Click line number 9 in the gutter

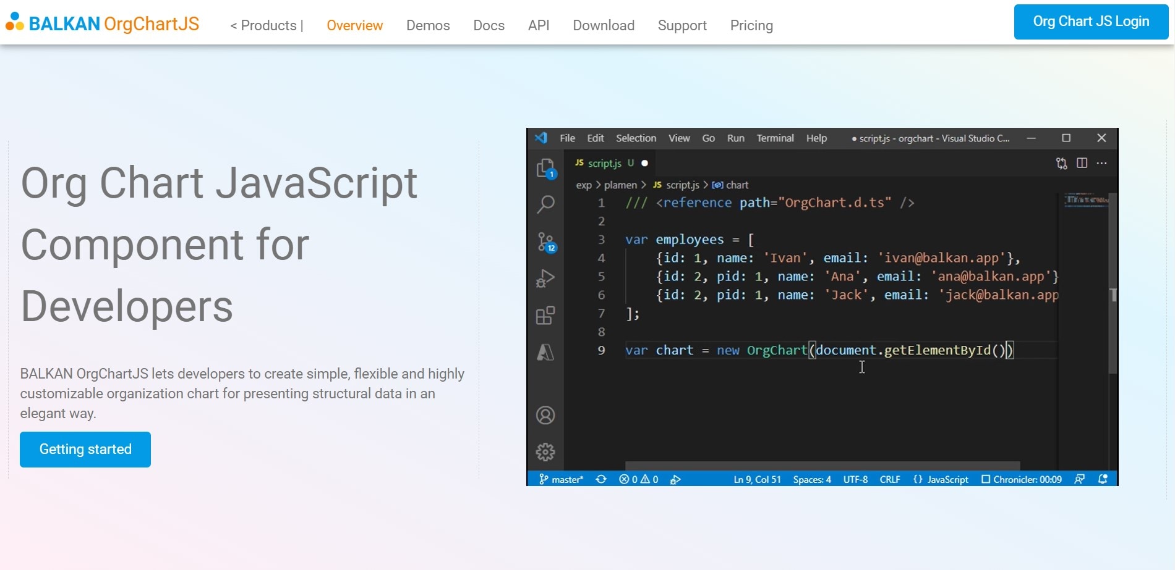[601, 350]
